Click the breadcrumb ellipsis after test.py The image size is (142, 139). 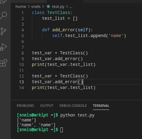tap(71, 7)
